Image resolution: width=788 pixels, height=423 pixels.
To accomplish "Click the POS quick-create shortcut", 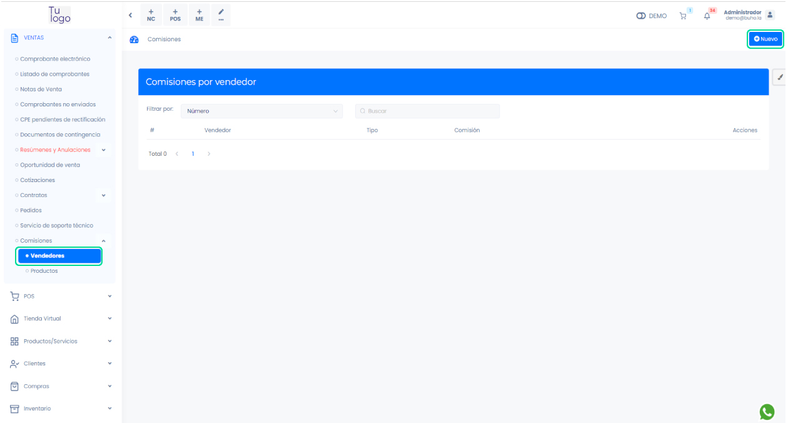I will [175, 15].
